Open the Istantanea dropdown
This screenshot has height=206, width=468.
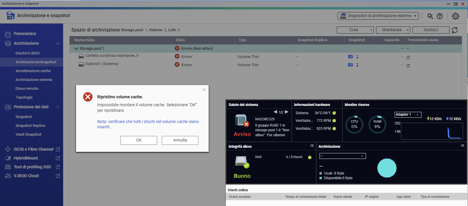[393, 30]
